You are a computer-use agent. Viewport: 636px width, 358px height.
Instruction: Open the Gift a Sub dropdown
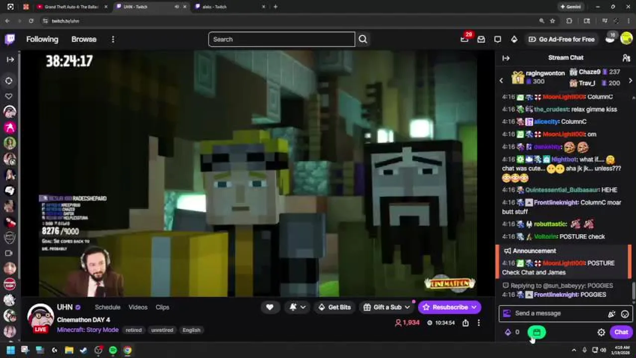click(386, 307)
